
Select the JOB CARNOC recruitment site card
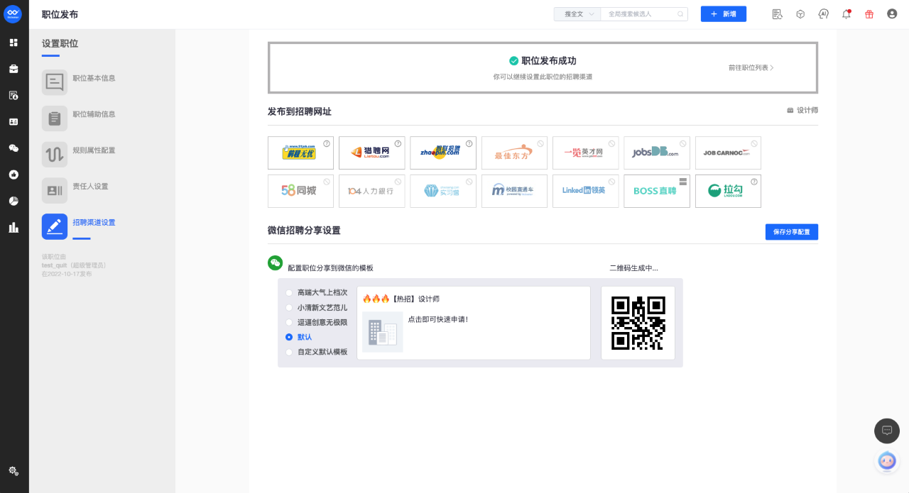tap(728, 153)
